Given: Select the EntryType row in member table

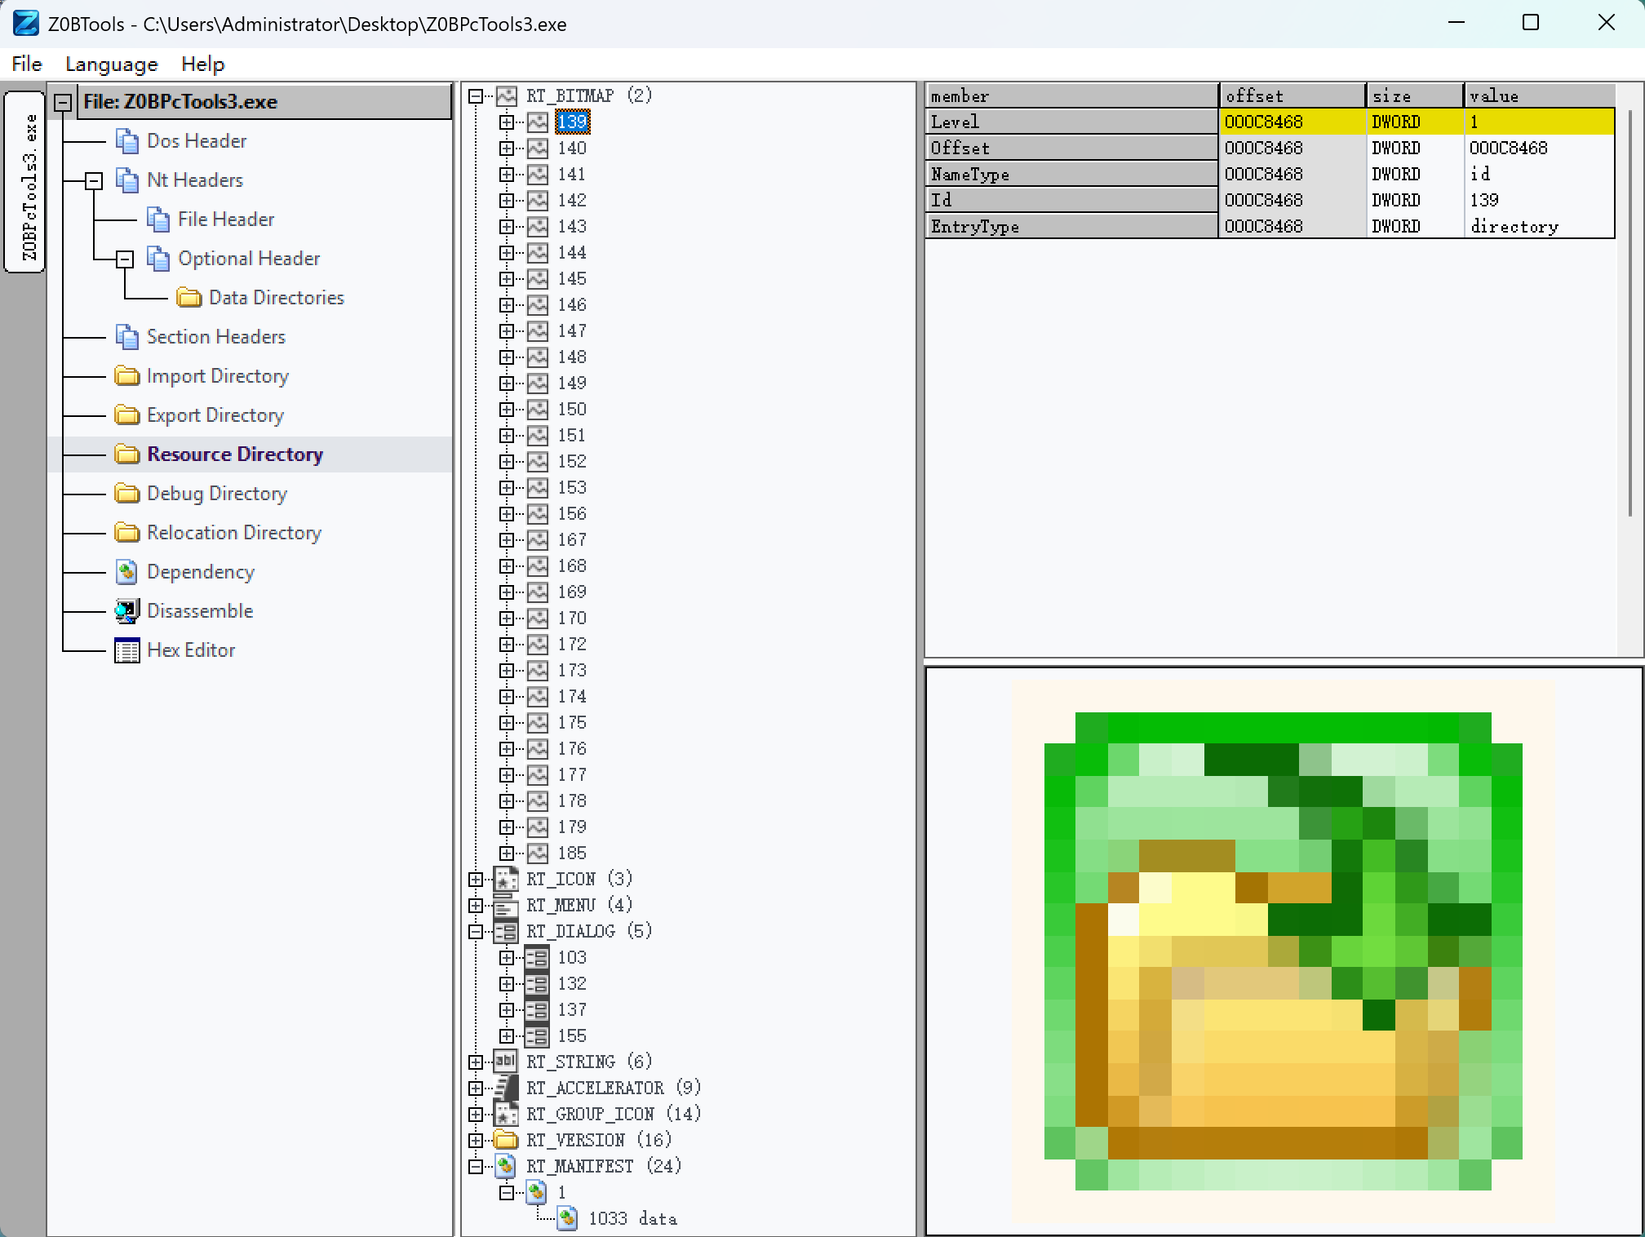Looking at the screenshot, I should point(1270,227).
